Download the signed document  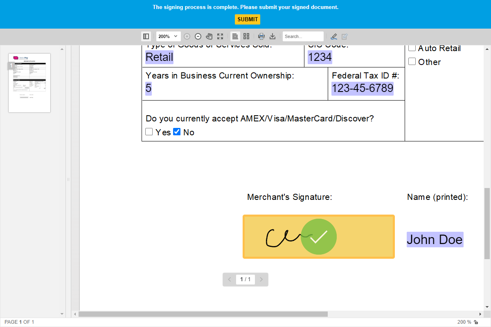point(273,36)
